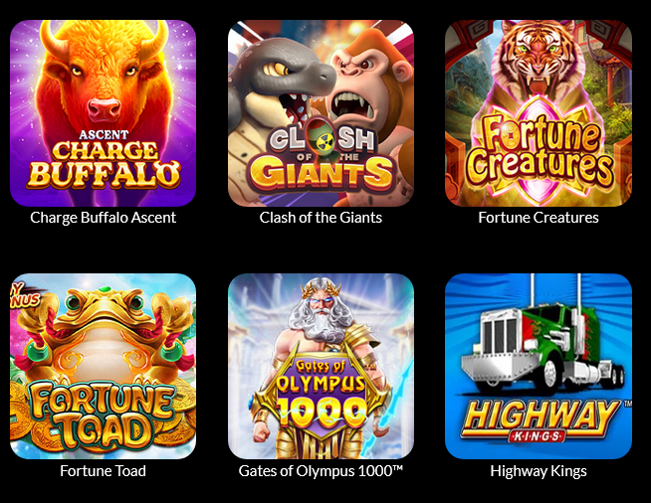Start the Gates of Olympus 1000 game tile
The image size is (651, 503).
click(321, 366)
